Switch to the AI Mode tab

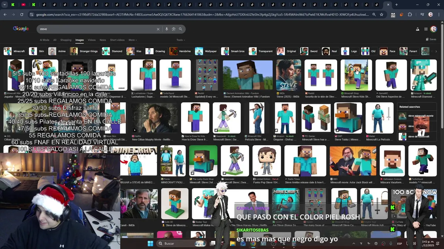tap(44, 40)
